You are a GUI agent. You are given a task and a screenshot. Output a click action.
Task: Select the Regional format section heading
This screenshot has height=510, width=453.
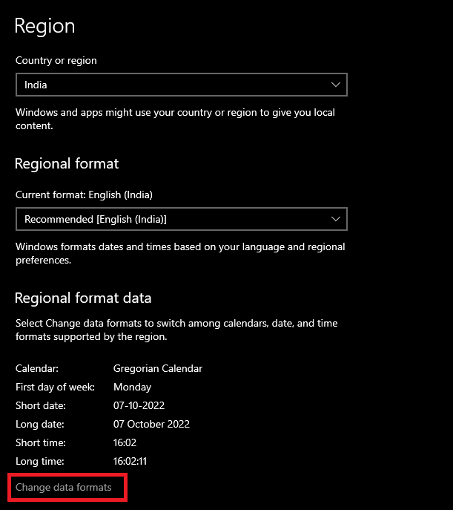[67, 163]
